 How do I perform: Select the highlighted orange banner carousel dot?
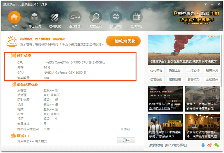(x=212, y=37)
